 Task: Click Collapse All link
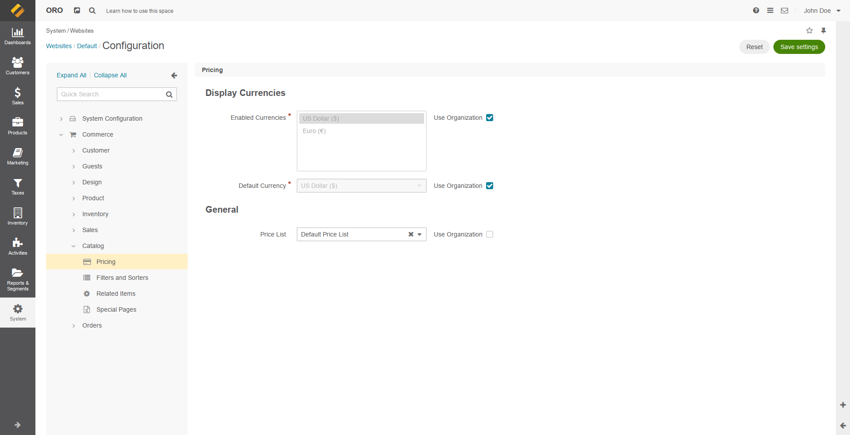coord(110,75)
